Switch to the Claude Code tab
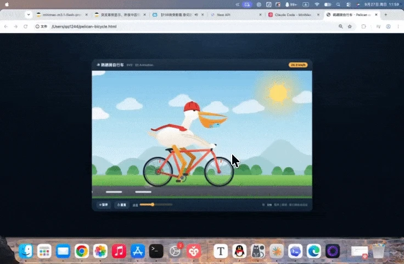Screen dimensions: 404x264 (x=293, y=15)
